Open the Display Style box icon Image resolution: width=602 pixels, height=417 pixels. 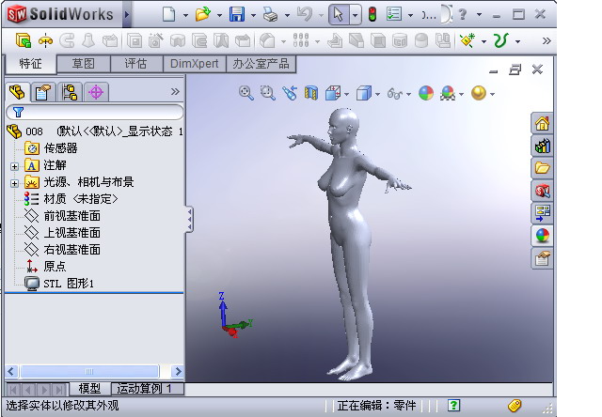(364, 93)
